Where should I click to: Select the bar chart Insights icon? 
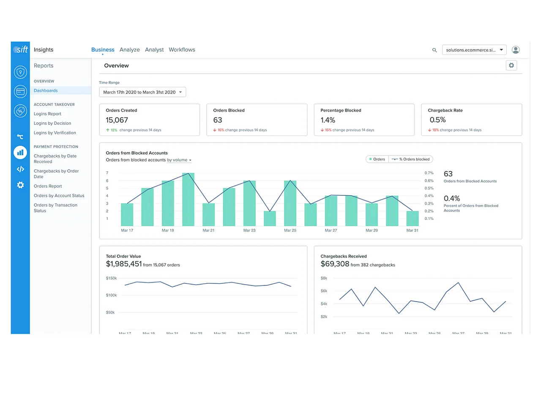click(x=20, y=152)
